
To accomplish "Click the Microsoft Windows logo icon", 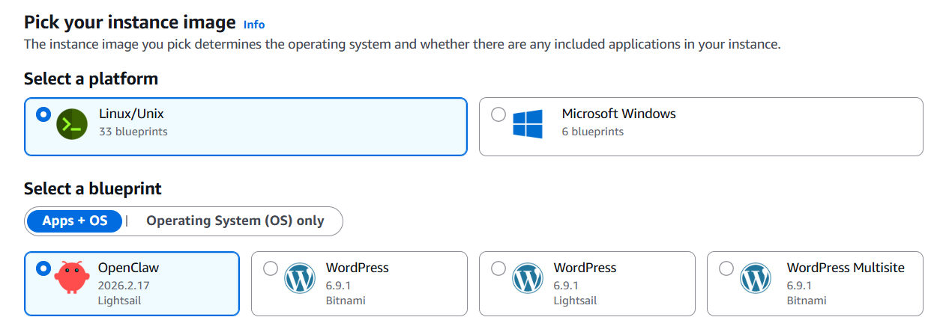I will [528, 123].
